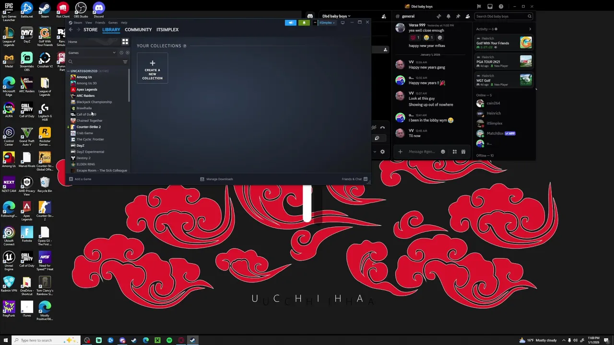This screenshot has height=345, width=614.
Task: Open weather widget showing Mostly cloudy
Action: 537,340
